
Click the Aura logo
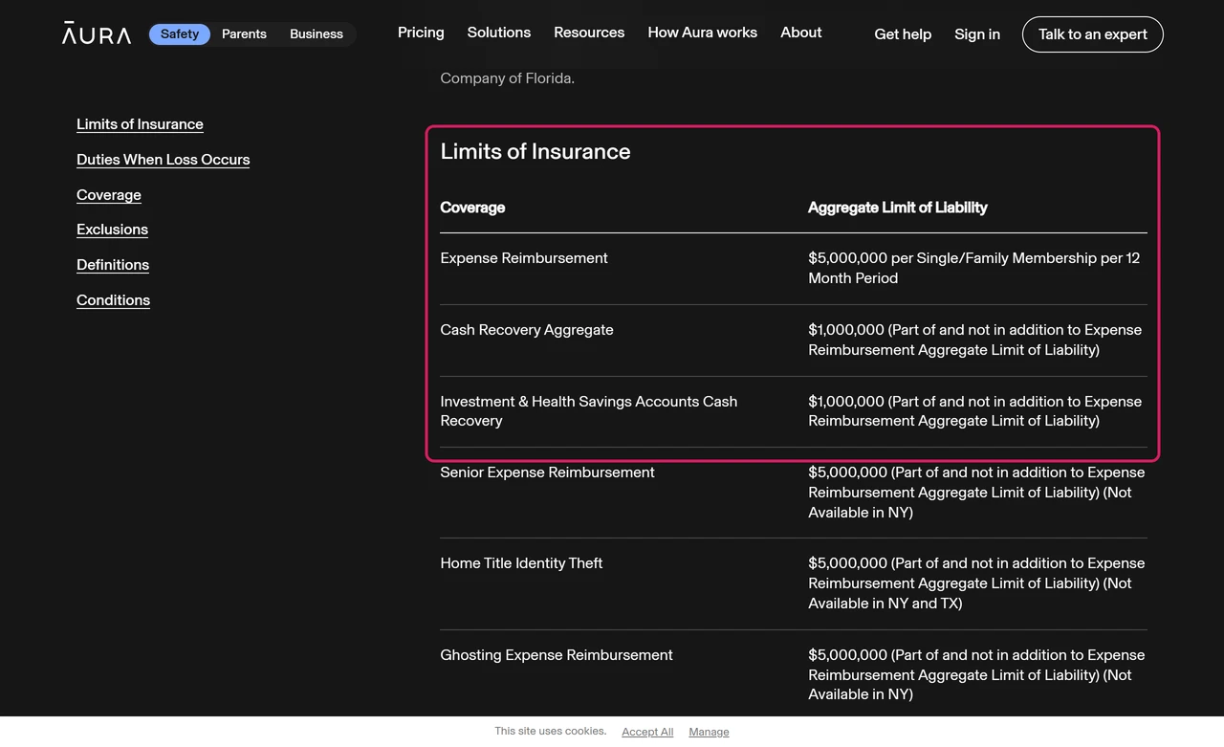(97, 33)
